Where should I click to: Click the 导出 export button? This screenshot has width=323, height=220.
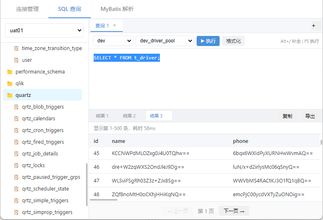[x=310, y=116]
